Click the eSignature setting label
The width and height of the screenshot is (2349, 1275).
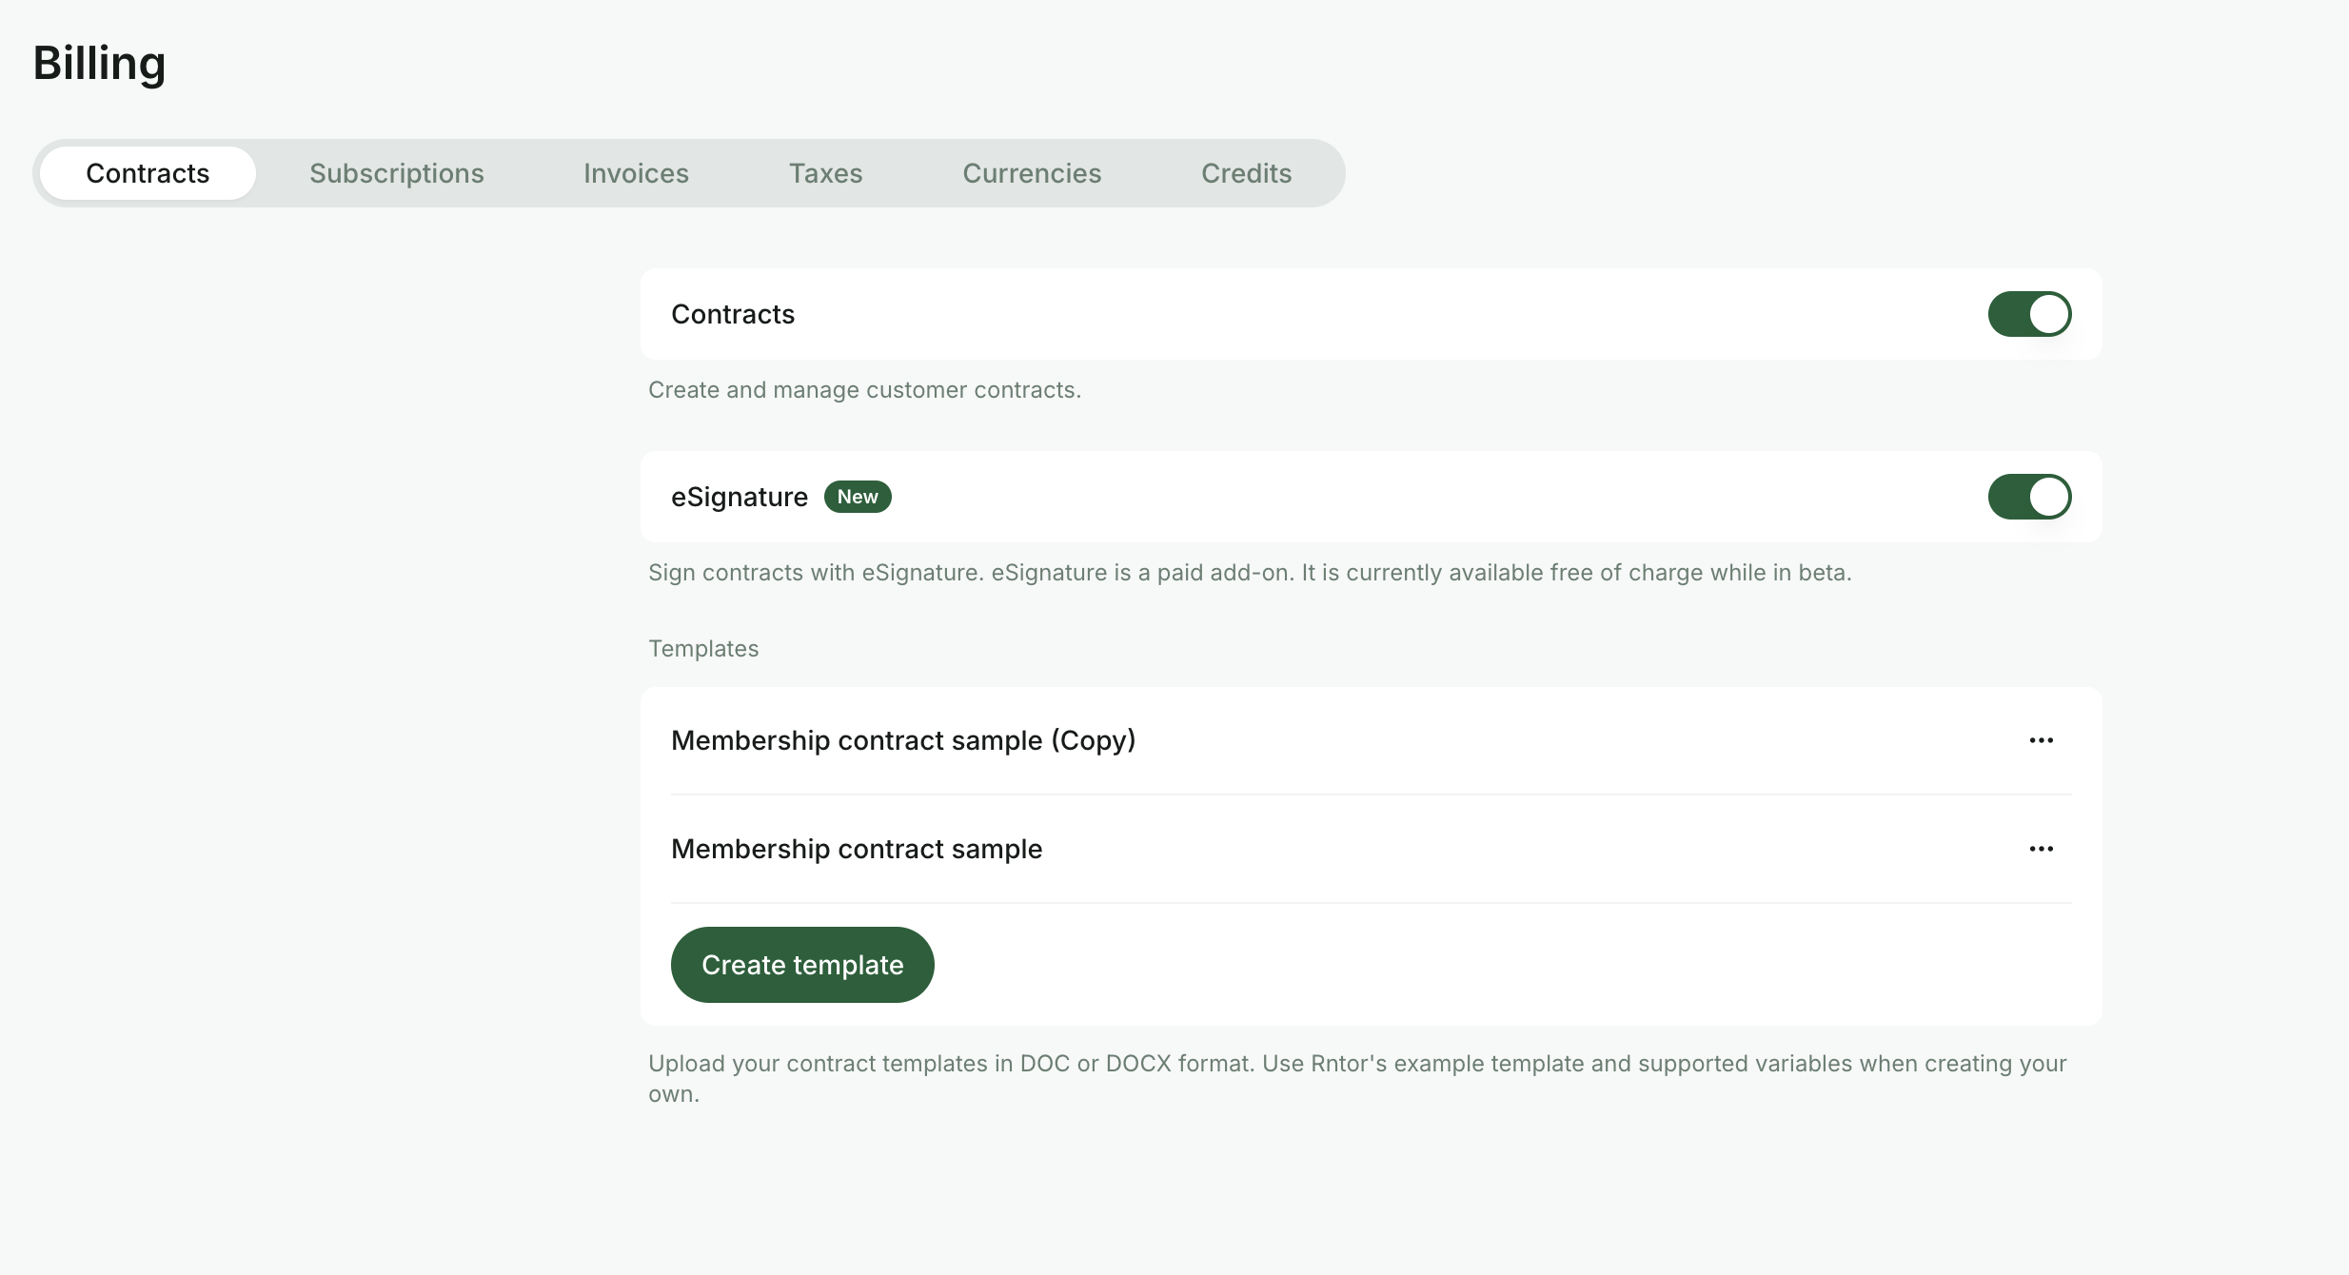pyautogui.click(x=740, y=497)
